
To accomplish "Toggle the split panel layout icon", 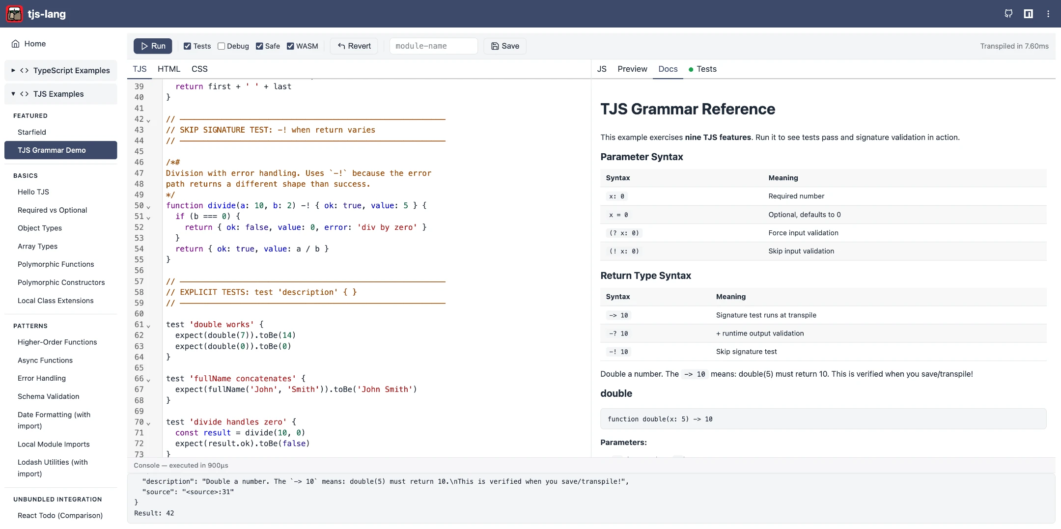I will (x=1028, y=14).
